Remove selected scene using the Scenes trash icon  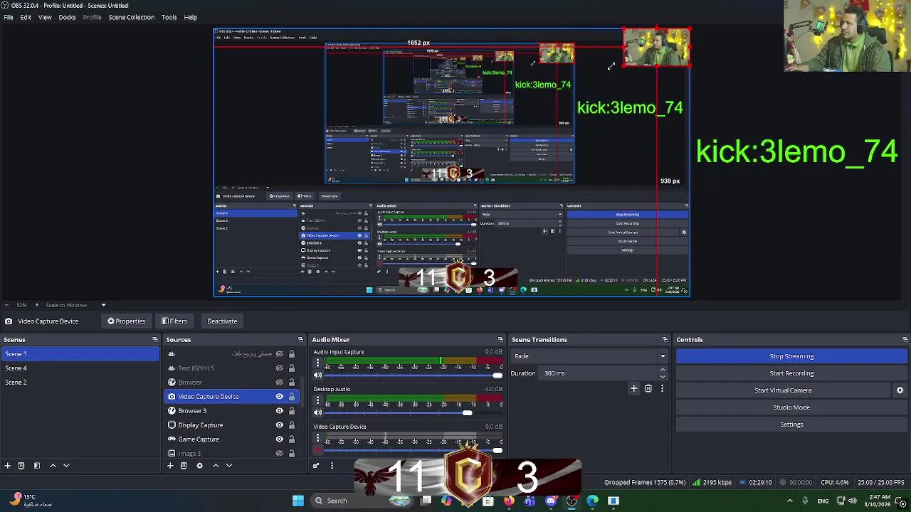[21, 466]
